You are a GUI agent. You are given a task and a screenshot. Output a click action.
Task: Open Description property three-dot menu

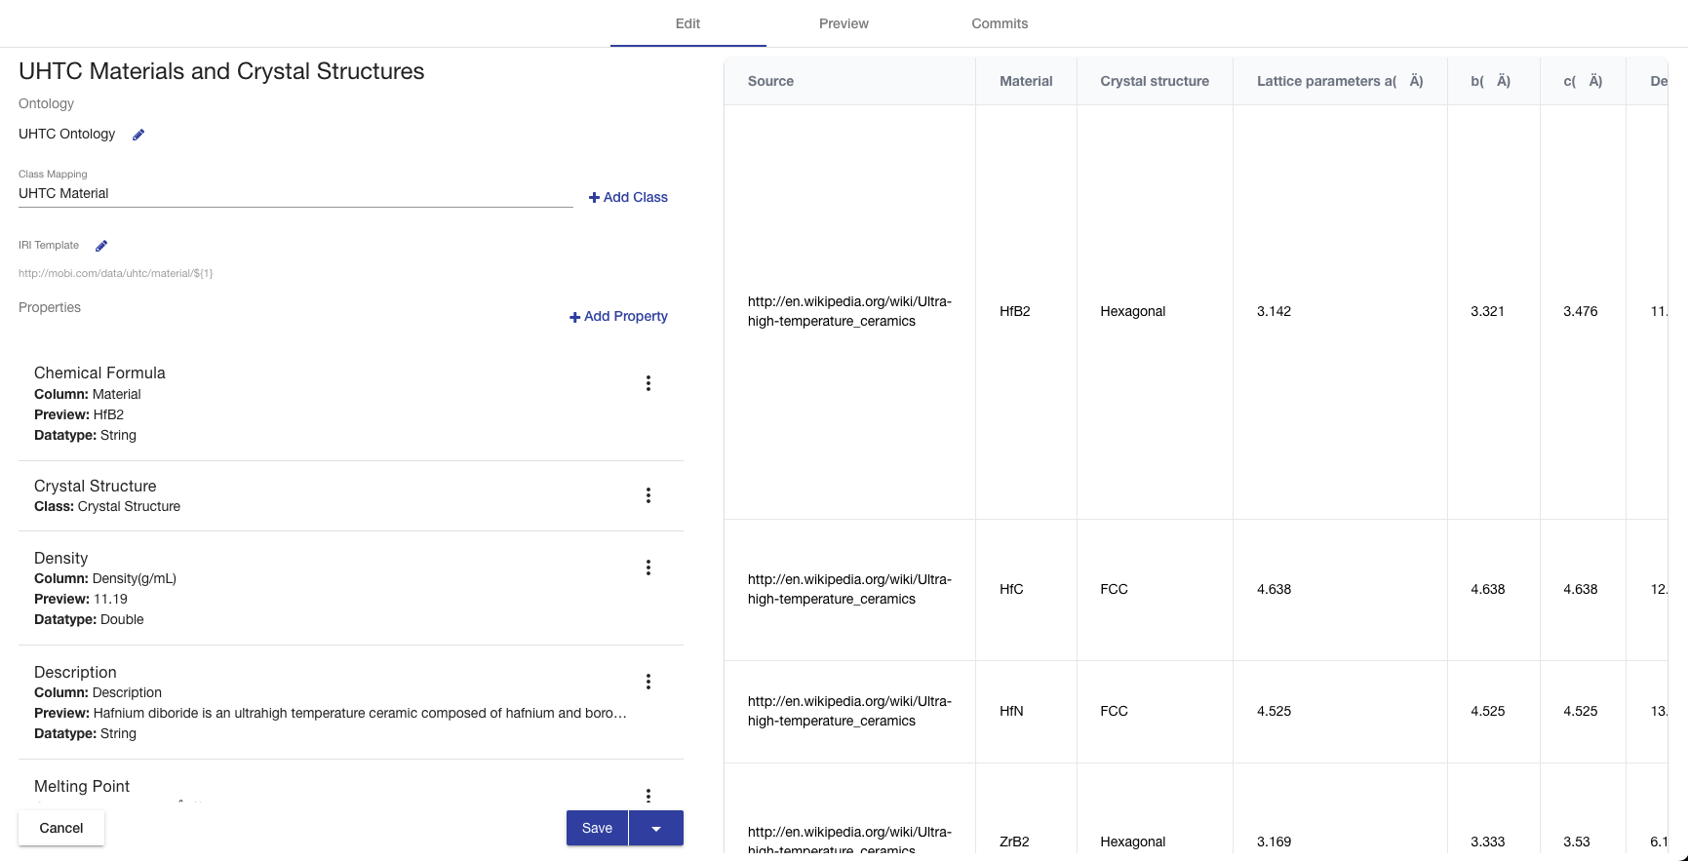(648, 682)
